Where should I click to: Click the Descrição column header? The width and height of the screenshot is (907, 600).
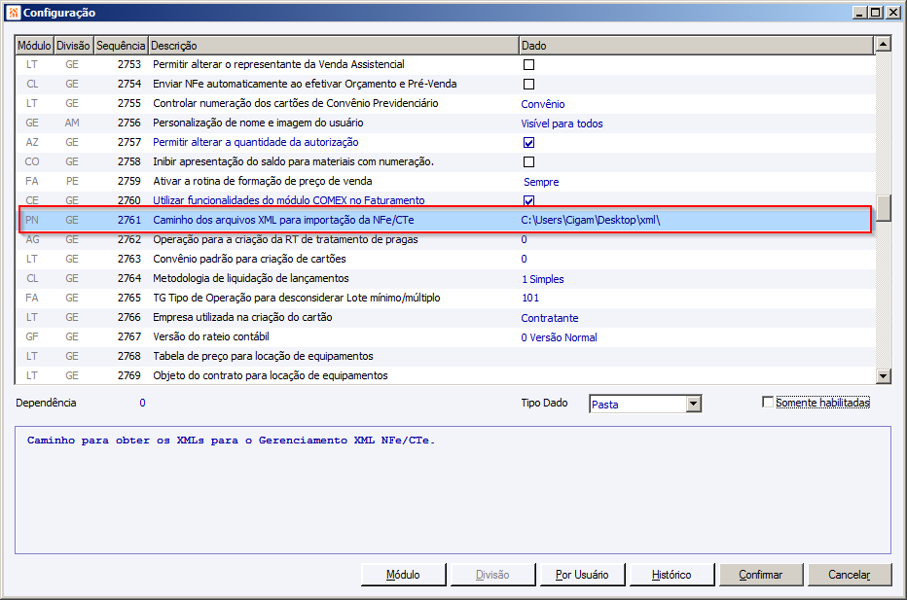point(333,45)
